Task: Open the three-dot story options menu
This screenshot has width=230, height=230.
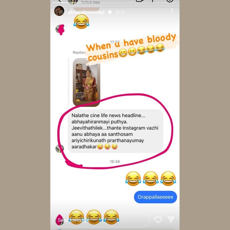Action: click(172, 10)
